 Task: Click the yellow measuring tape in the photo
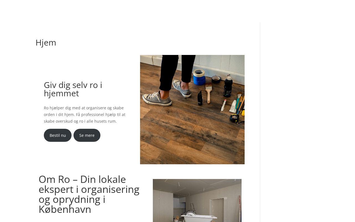[235, 118]
